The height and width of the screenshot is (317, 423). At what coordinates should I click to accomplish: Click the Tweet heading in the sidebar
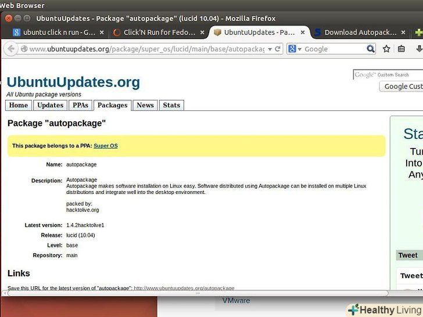tap(408, 255)
